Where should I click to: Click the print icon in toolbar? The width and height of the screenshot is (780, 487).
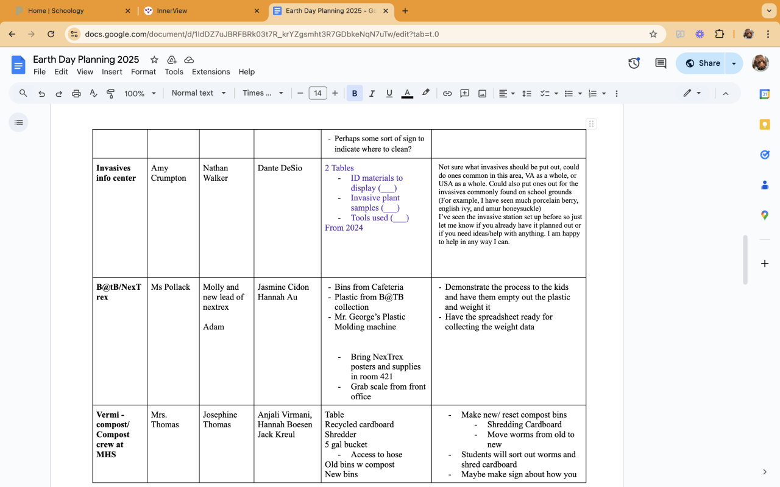coord(76,93)
